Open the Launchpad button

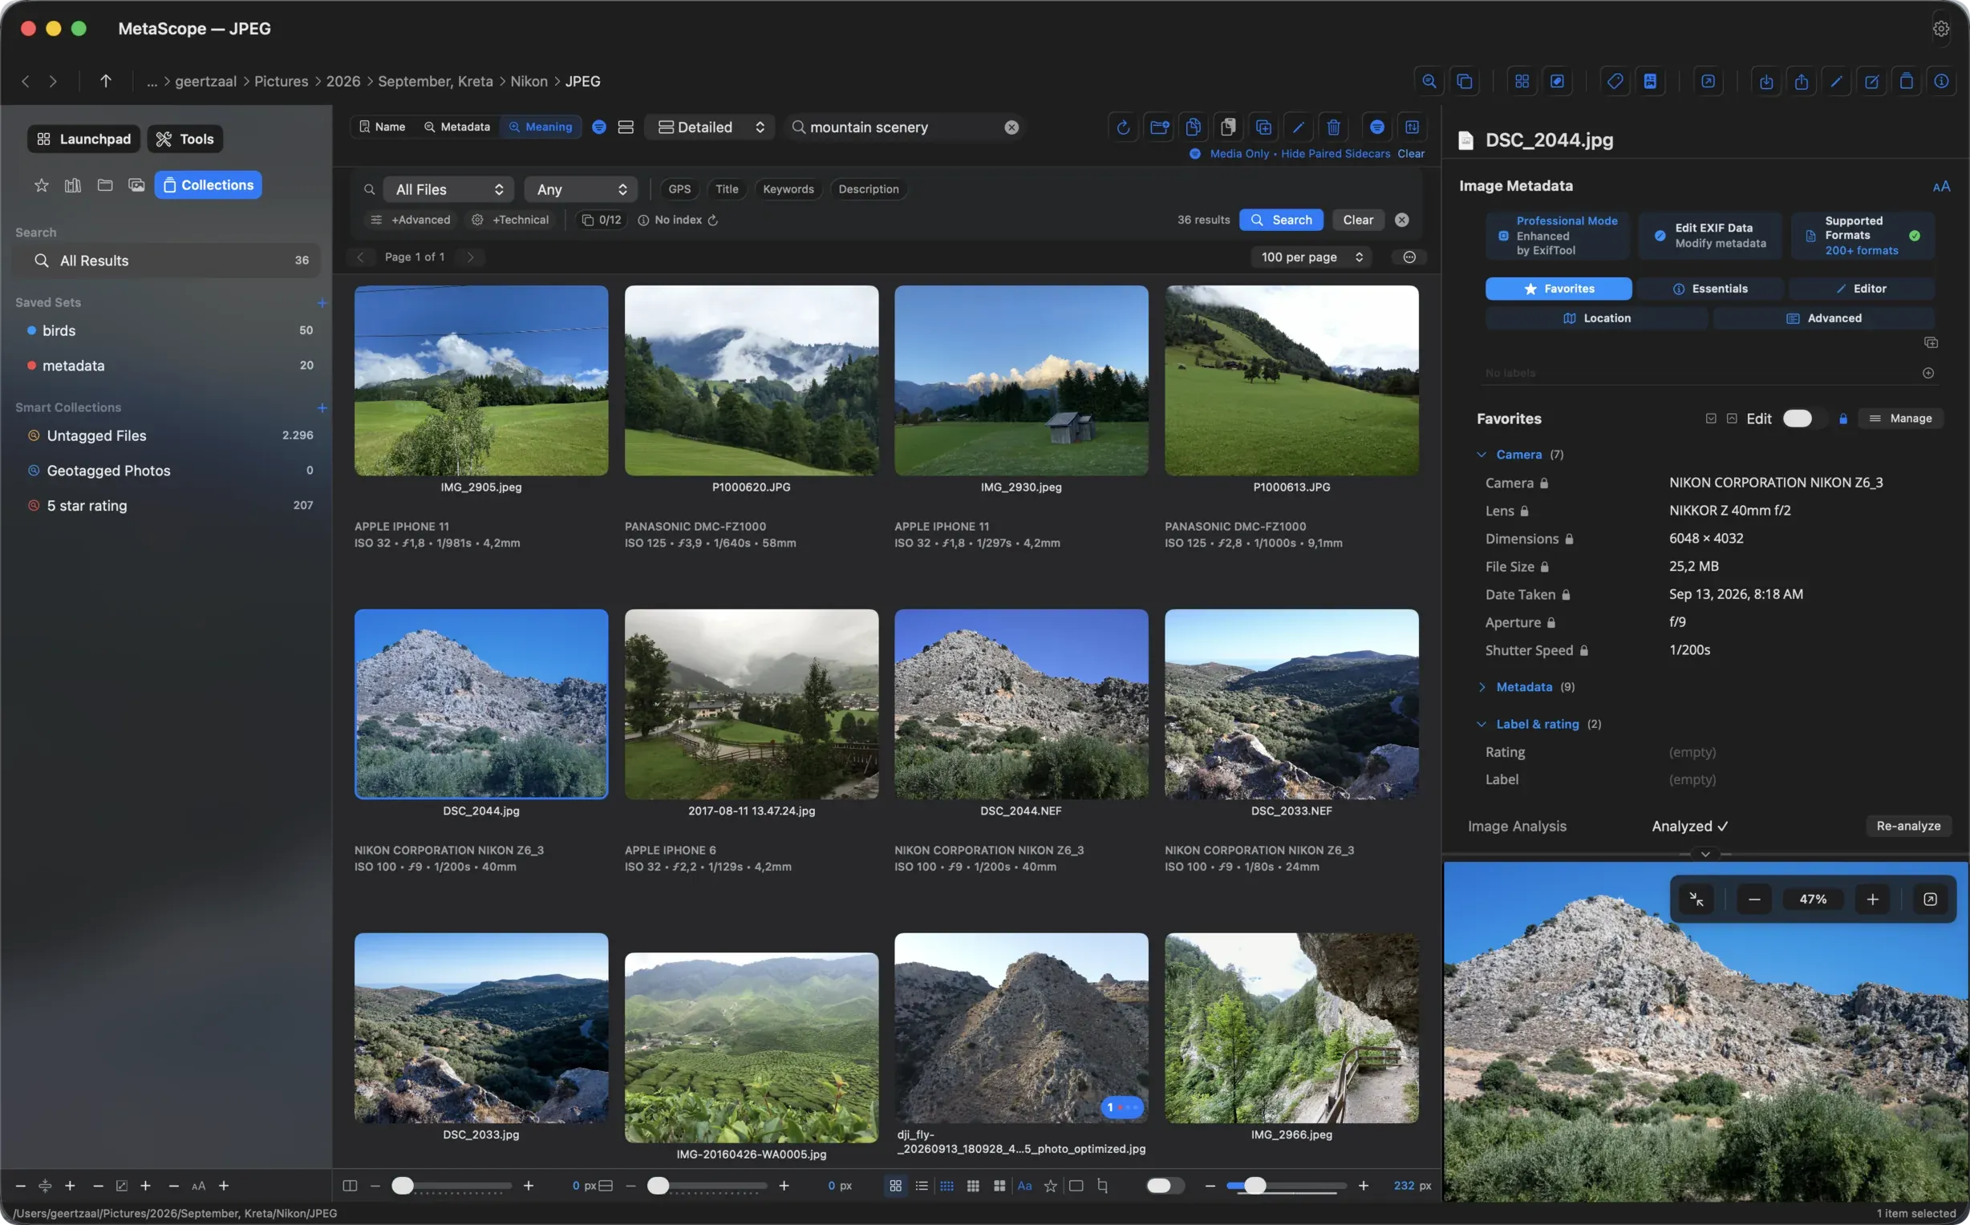83,139
